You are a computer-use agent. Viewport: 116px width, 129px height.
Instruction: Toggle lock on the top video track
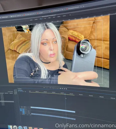(22, 107)
